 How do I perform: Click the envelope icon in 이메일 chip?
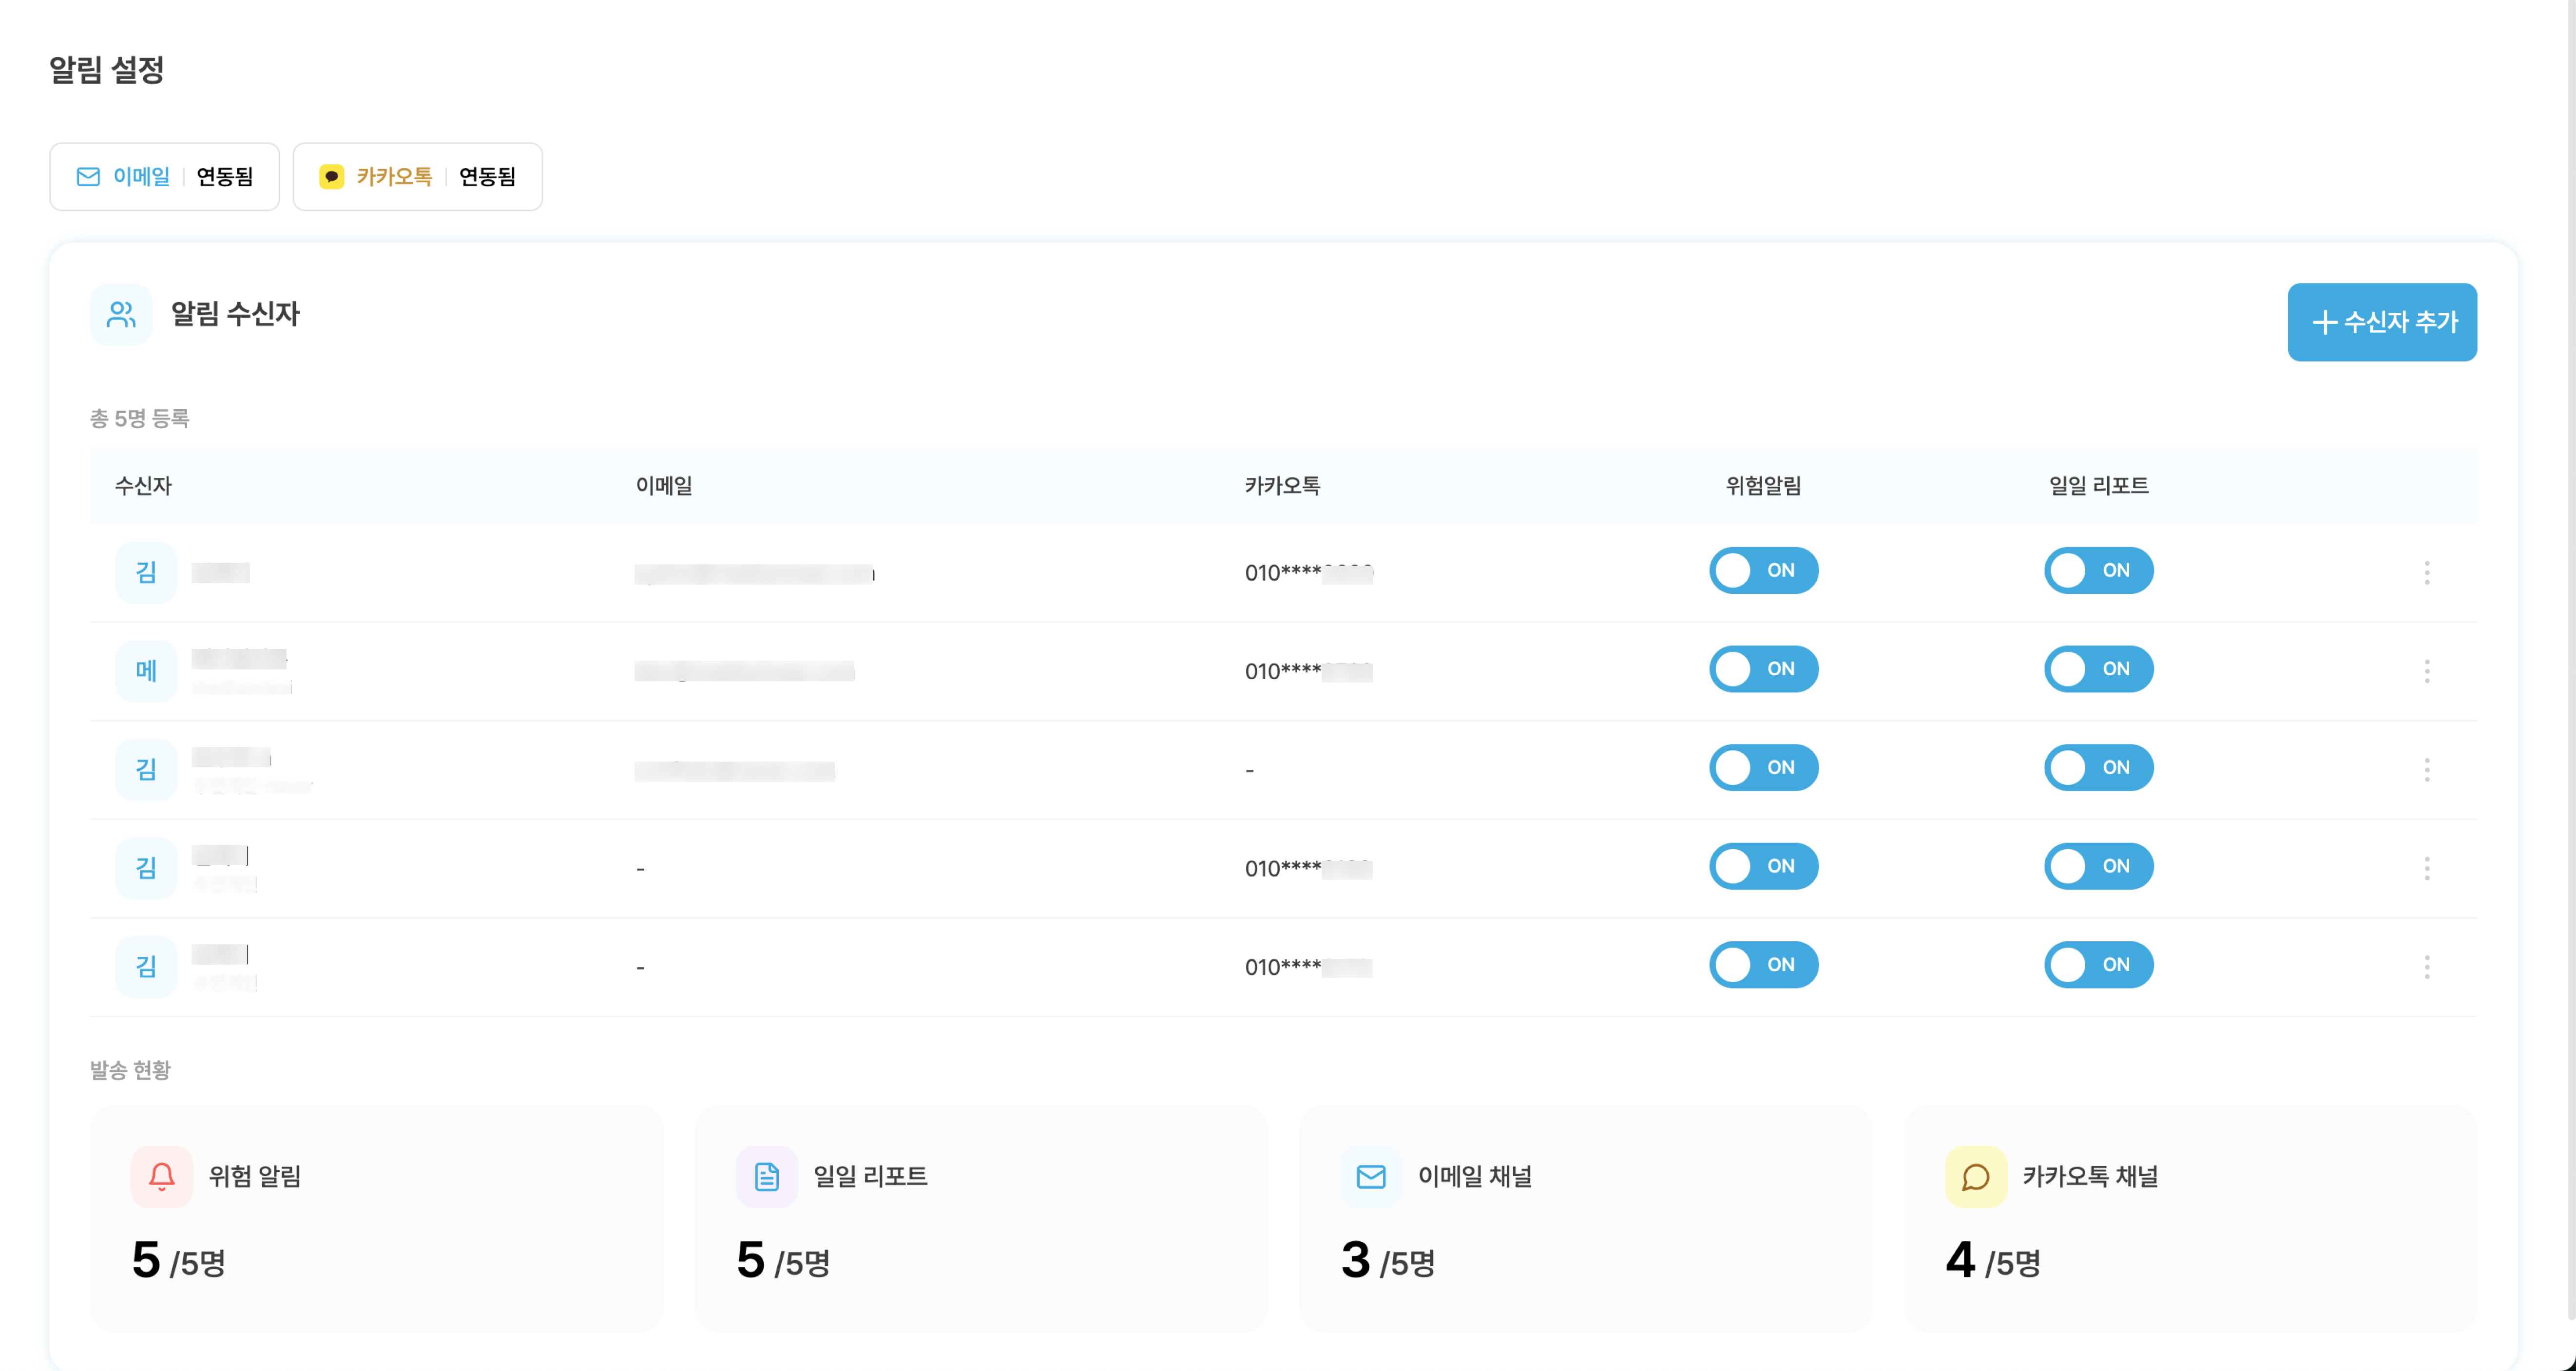[x=88, y=177]
